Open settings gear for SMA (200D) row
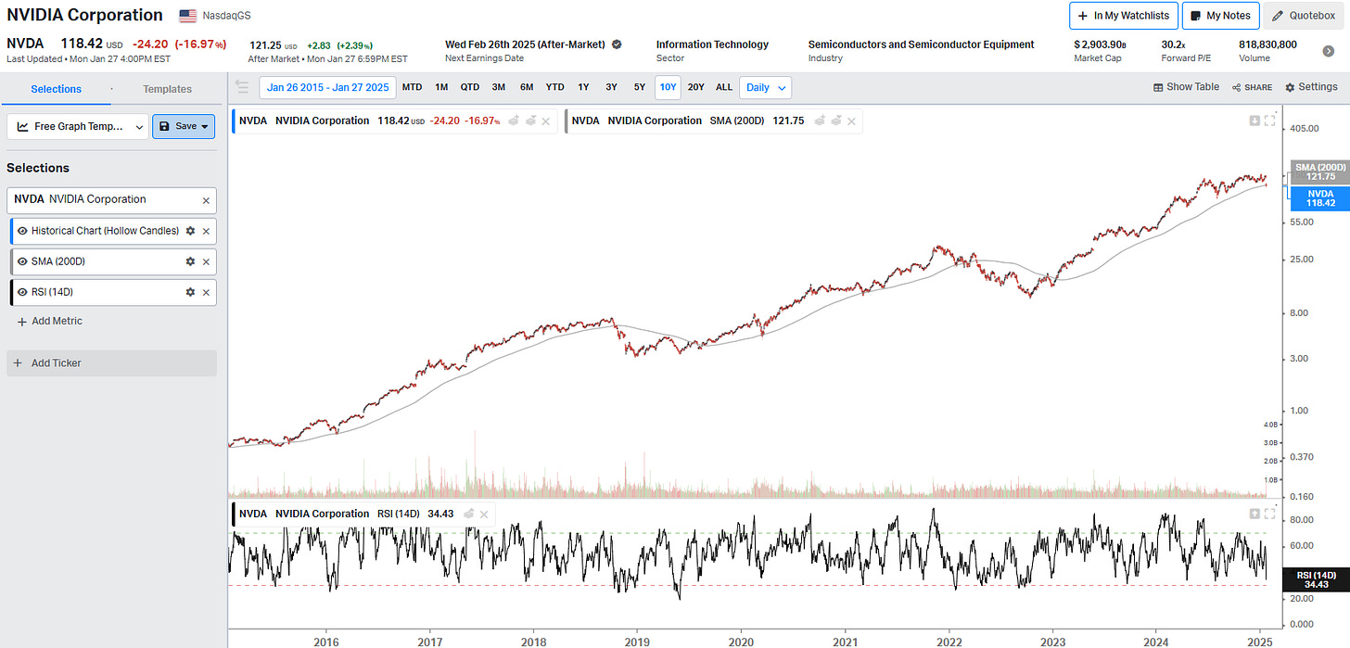Viewport: 1350px width, 648px height. click(190, 261)
